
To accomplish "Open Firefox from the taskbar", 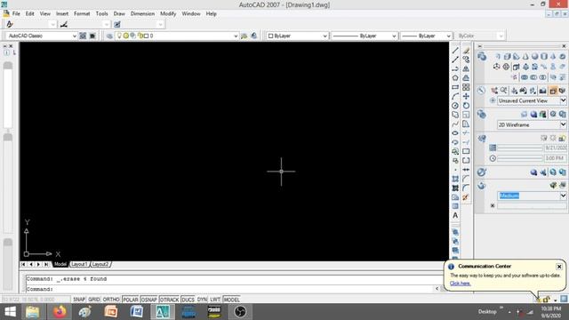I will [x=60, y=312].
